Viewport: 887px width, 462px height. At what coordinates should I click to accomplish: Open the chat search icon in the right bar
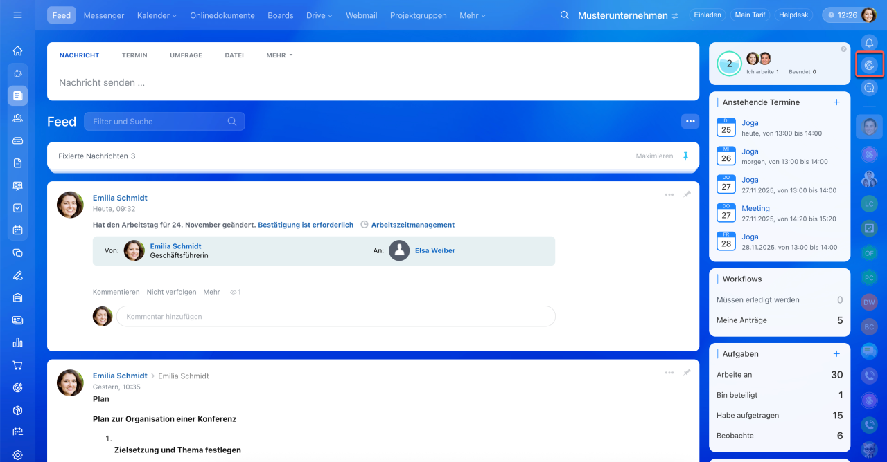(x=869, y=87)
